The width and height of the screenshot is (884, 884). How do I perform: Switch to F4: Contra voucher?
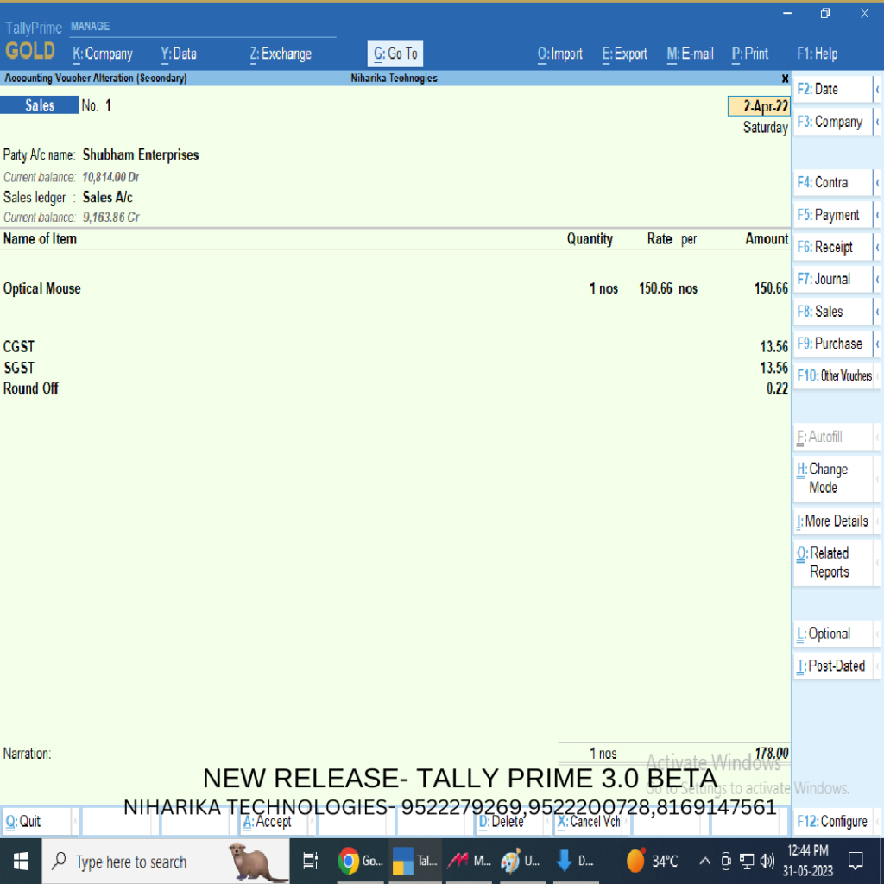pos(832,183)
